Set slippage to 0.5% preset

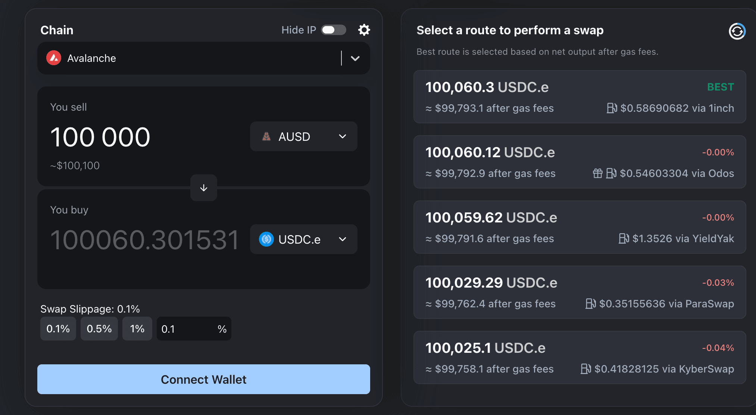(99, 329)
